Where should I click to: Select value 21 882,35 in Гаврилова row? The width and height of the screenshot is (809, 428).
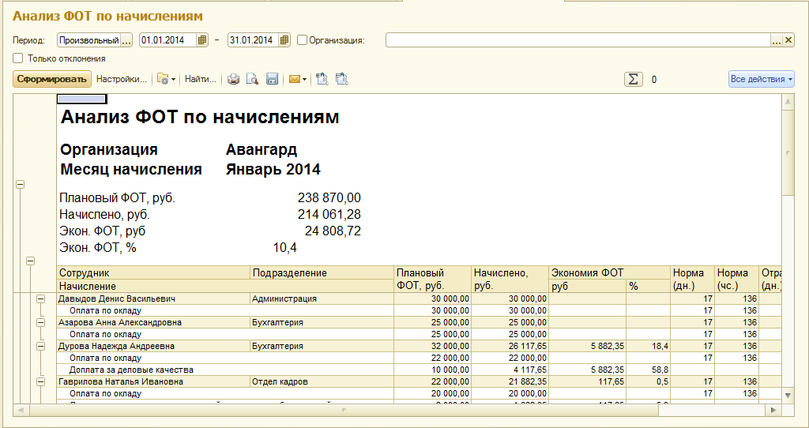pyautogui.click(x=510, y=381)
